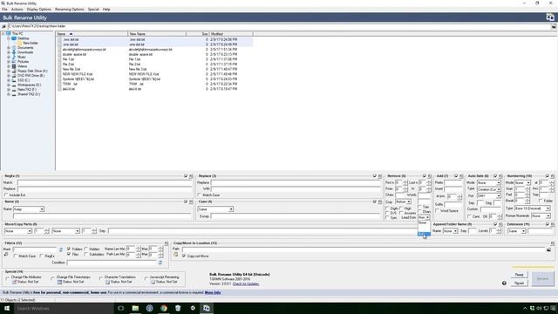Click Reset icon of Replace (3) panel

pos(380,176)
